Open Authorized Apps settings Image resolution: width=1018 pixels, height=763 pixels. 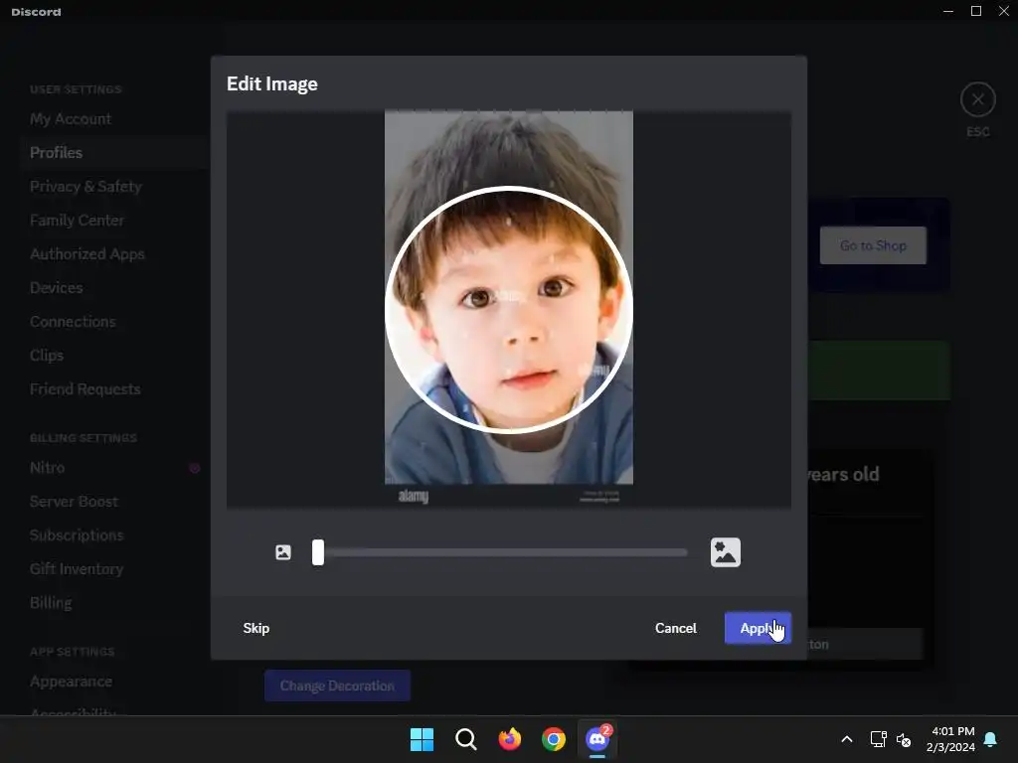pyautogui.click(x=87, y=253)
